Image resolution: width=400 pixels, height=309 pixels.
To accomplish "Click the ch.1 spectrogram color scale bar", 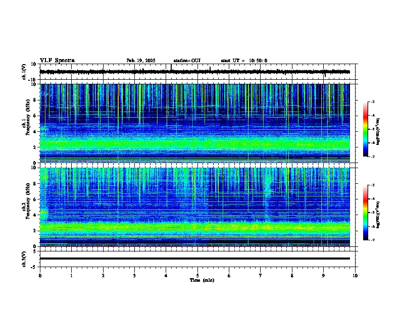I will 366,129.
